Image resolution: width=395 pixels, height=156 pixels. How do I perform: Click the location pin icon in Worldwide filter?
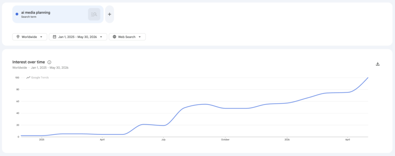point(18,37)
